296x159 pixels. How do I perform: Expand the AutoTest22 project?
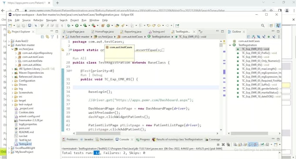click(x=9, y=41)
